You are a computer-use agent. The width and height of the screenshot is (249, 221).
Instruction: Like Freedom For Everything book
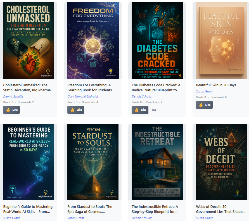pyautogui.click(x=76, y=110)
